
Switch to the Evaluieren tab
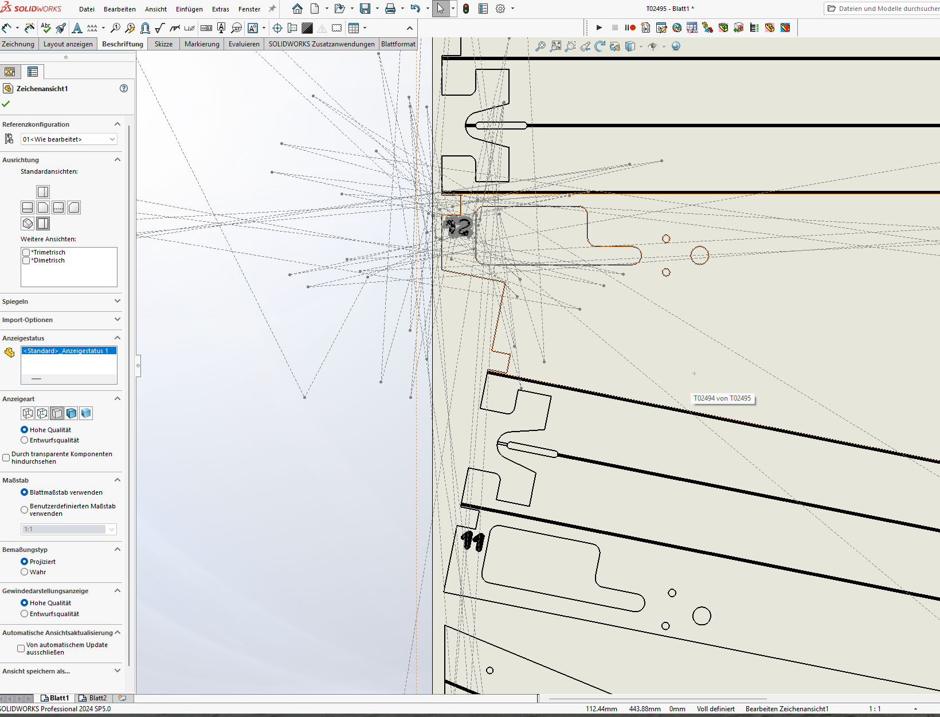244,44
